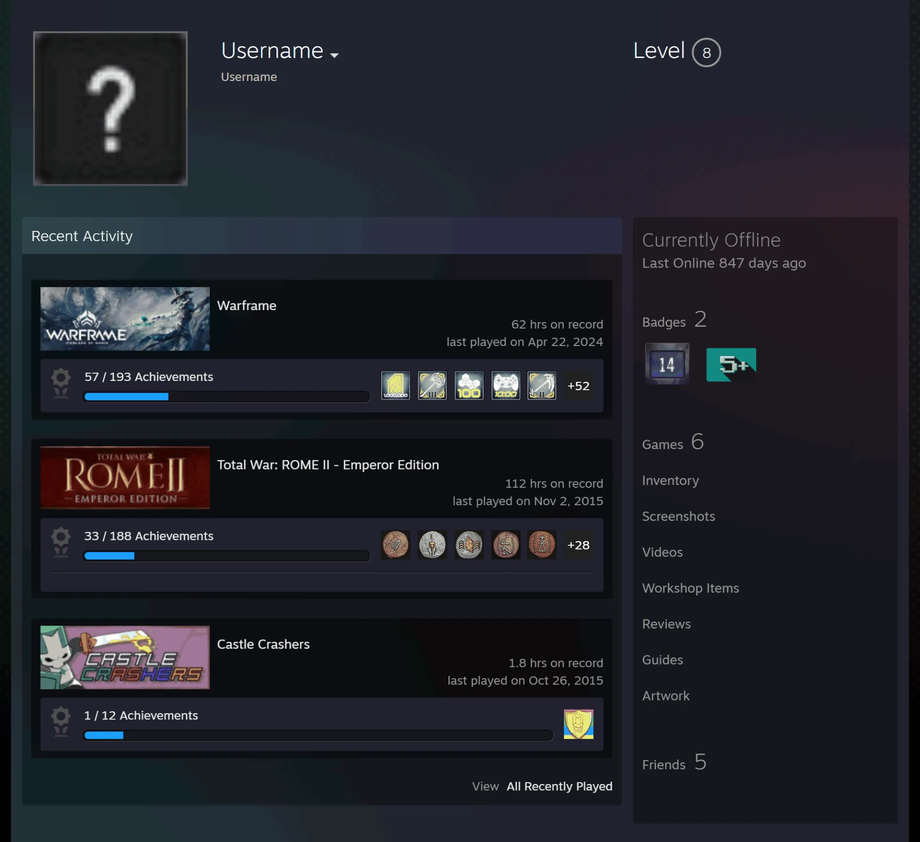
Task: Click the Warframe key III achievement icon
Action: click(x=432, y=385)
